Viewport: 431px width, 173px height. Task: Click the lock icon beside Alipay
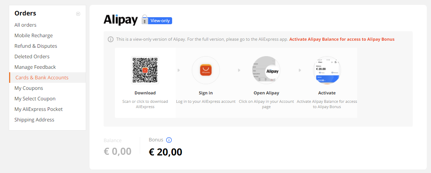point(145,20)
